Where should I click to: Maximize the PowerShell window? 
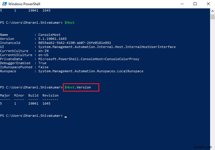(x=195, y=4)
